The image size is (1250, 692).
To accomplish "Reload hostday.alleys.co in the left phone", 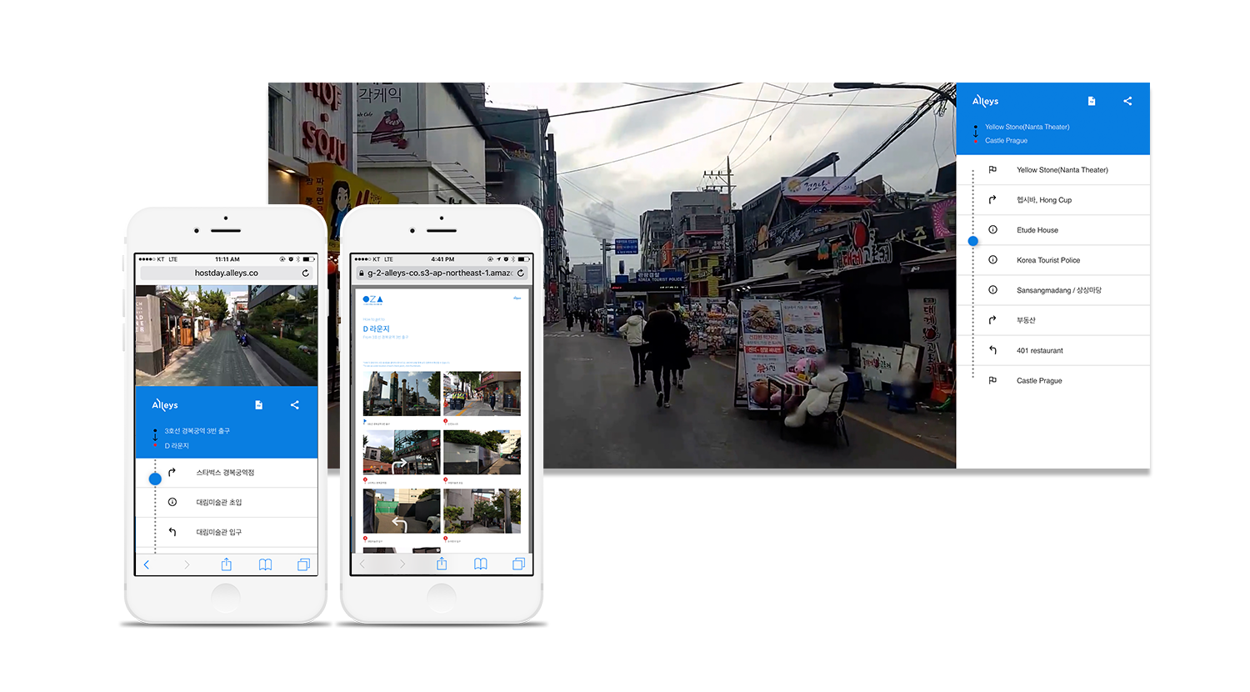I will click(305, 273).
